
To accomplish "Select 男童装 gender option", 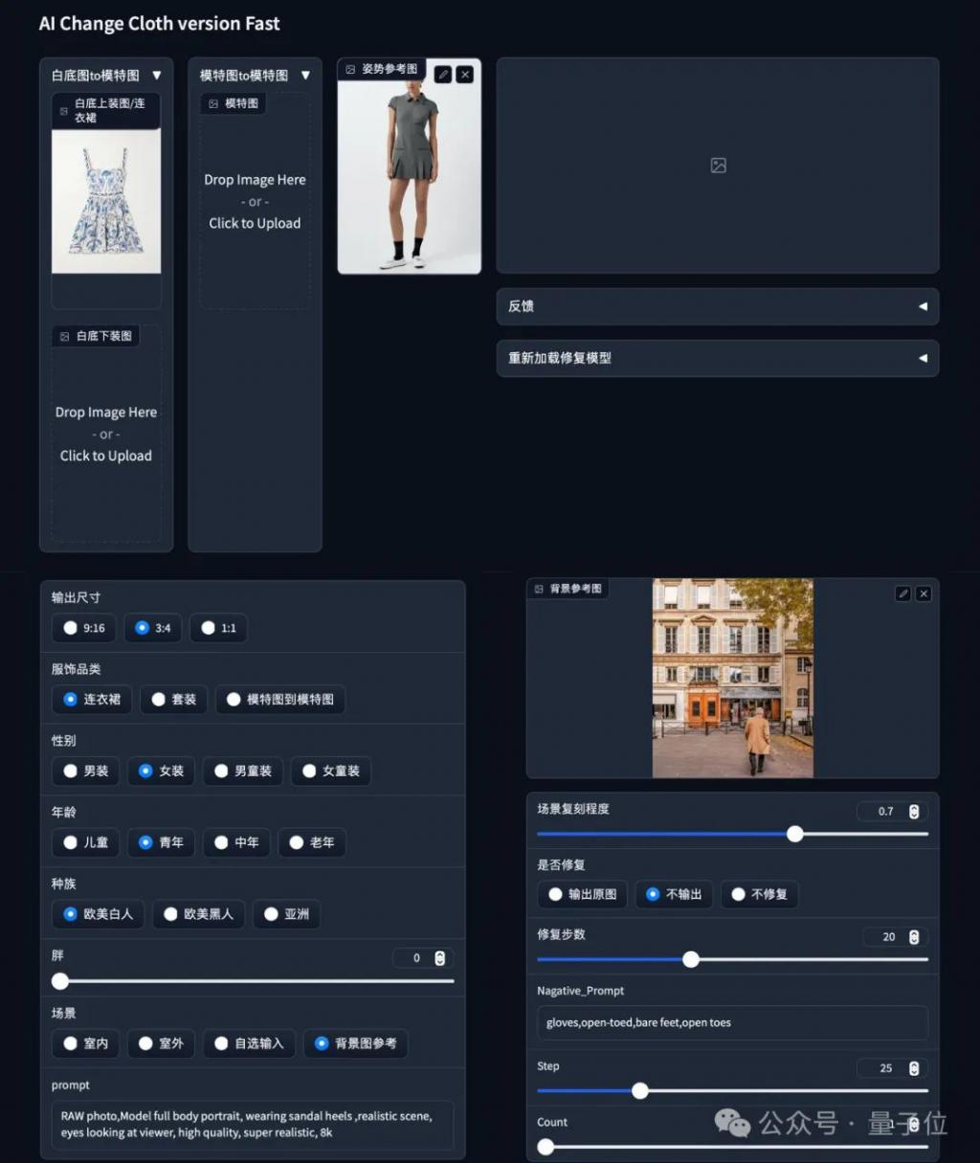I will click(243, 771).
